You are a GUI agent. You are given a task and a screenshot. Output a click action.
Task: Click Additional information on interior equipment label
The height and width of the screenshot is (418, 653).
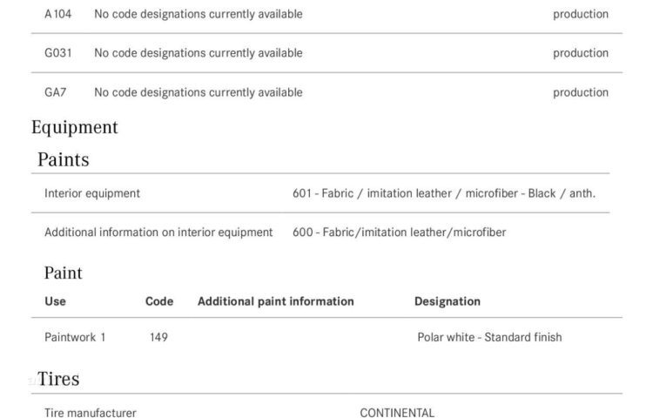pyautogui.click(x=158, y=233)
